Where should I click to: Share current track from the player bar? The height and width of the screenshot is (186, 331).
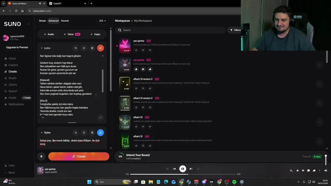point(314,171)
